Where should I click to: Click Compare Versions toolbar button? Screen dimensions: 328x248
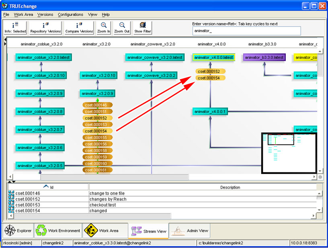(79, 28)
